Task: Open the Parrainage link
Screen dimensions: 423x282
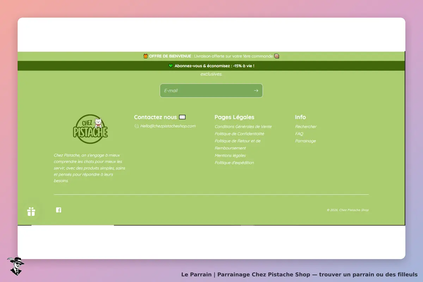Action: (306, 141)
